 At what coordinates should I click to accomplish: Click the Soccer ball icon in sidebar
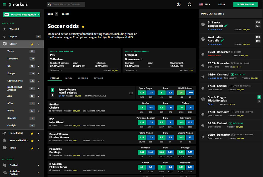click(x=5, y=44)
